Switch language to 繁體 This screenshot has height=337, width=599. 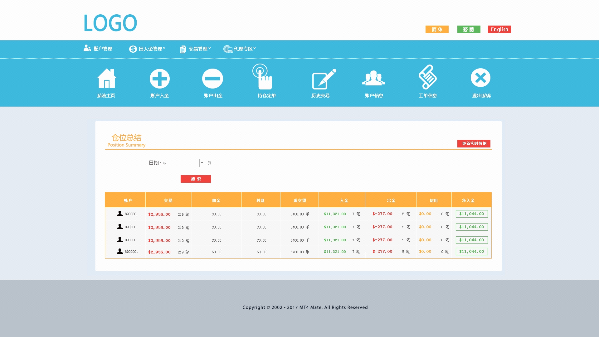tap(469, 29)
